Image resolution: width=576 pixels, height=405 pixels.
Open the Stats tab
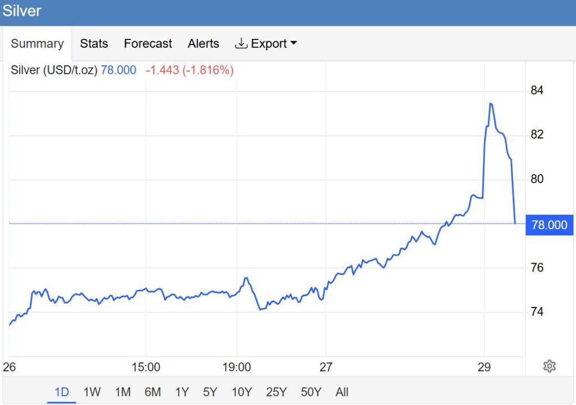click(x=94, y=43)
